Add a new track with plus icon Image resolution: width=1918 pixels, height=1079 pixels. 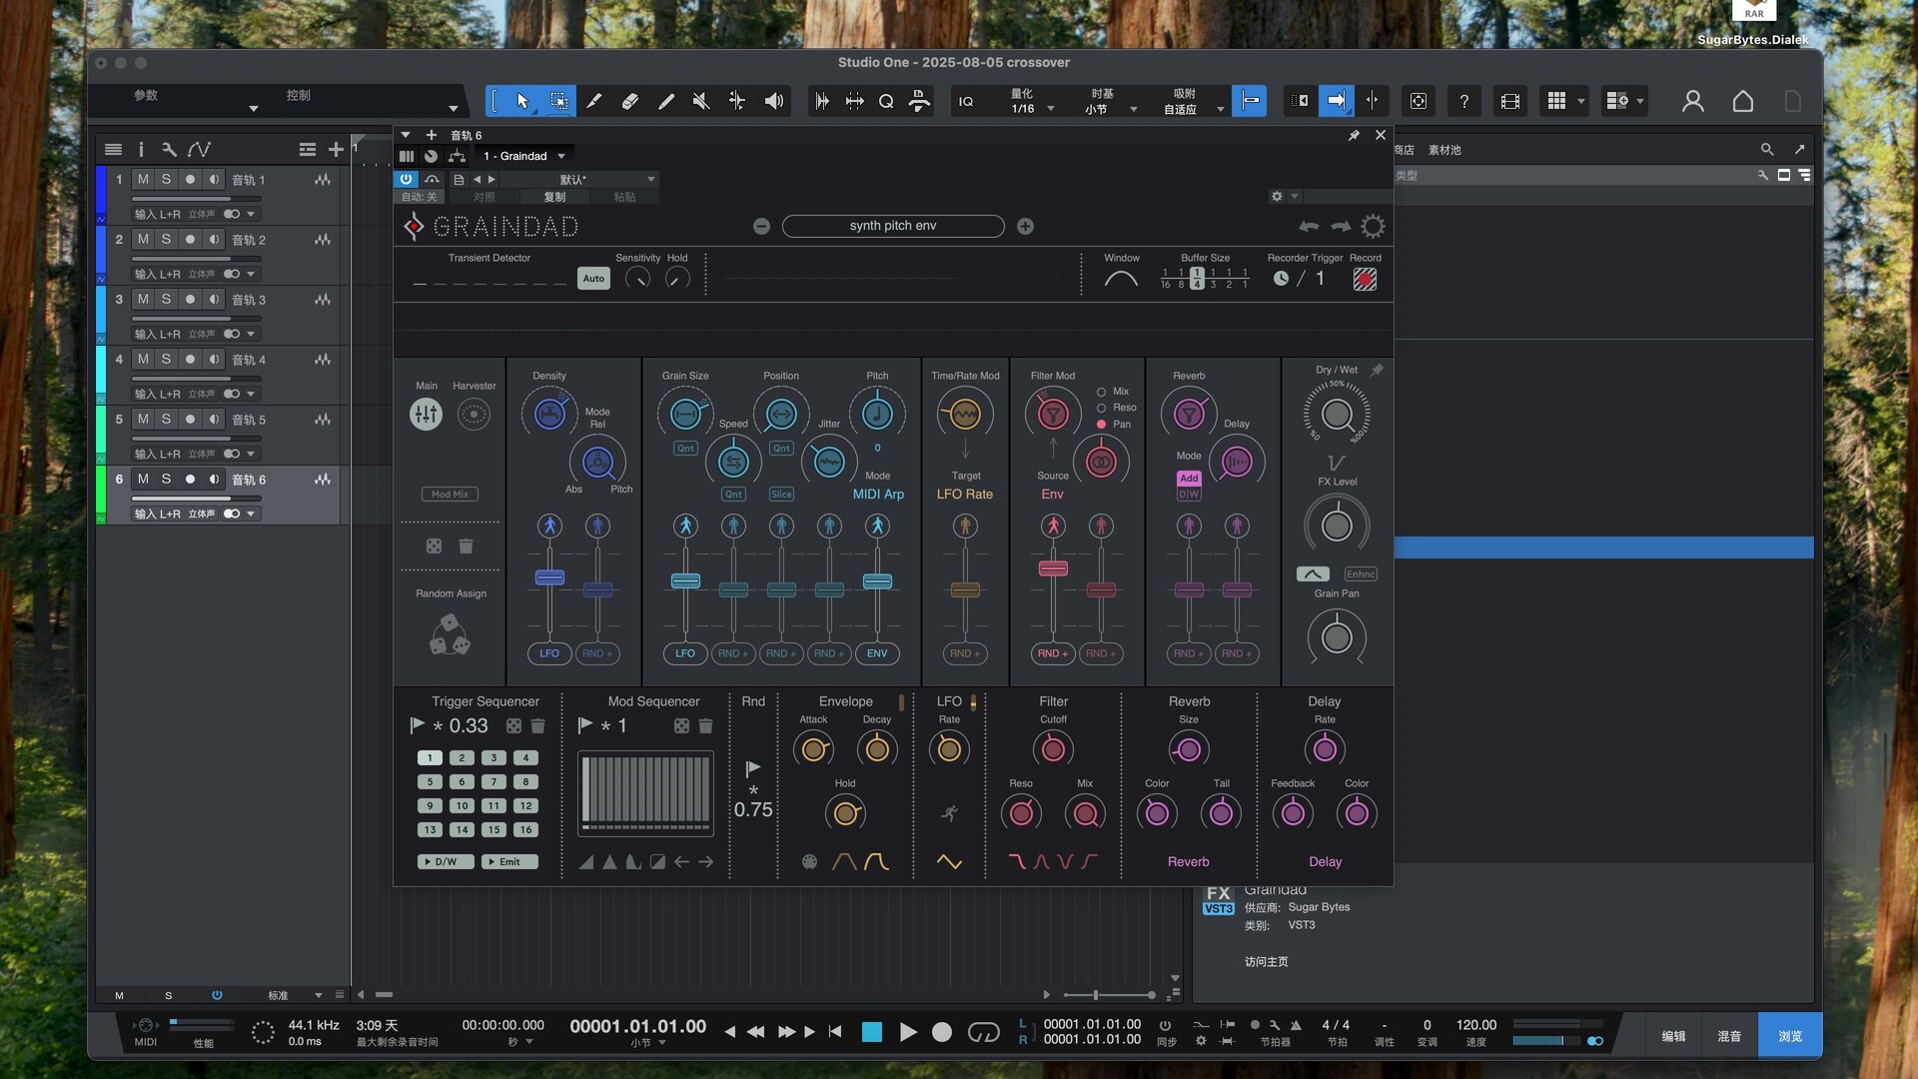click(336, 150)
